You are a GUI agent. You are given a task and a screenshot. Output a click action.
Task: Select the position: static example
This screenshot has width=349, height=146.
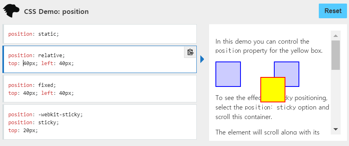click(99, 34)
